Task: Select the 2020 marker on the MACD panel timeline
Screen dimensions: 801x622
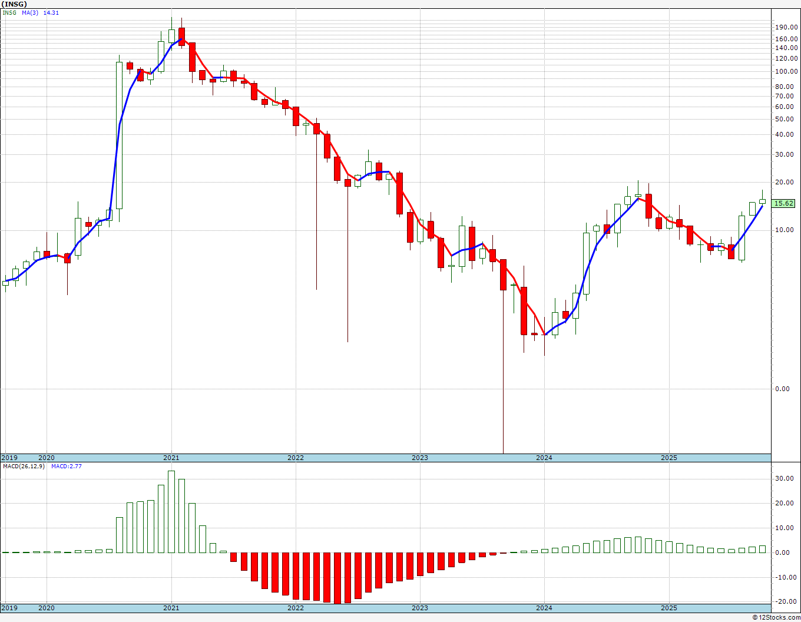Action: point(47,607)
